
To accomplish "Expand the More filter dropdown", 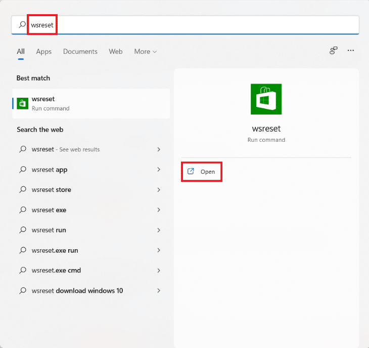I will click(145, 52).
